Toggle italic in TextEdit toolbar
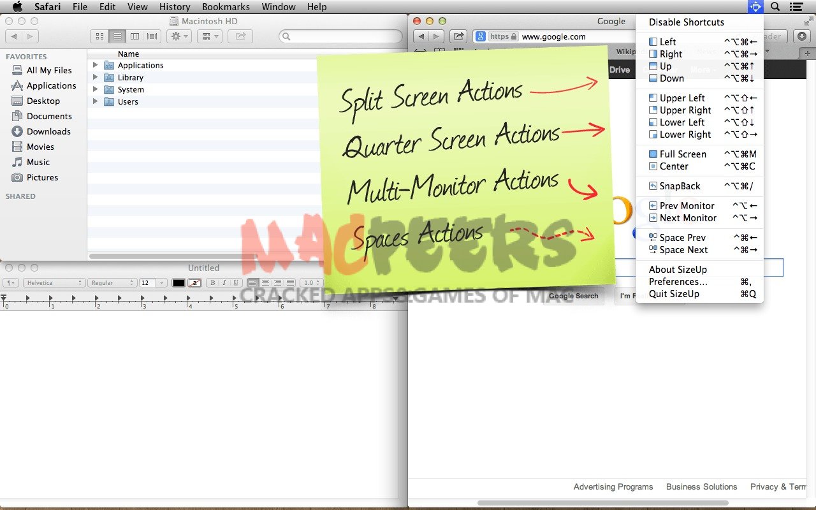This screenshot has width=816, height=510. pyautogui.click(x=224, y=283)
